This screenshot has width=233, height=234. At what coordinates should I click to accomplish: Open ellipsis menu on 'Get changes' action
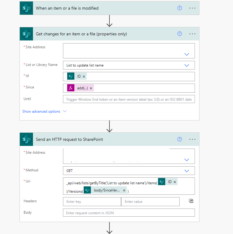(x=193, y=34)
